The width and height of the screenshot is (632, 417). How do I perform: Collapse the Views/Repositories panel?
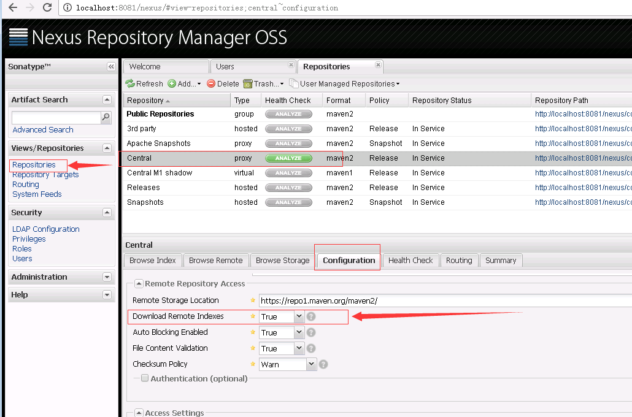(107, 148)
